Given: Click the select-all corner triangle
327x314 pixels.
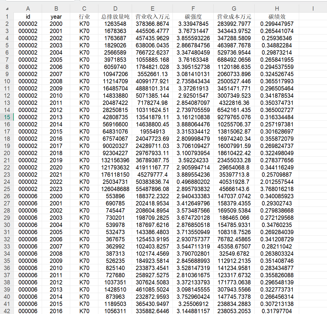Looking at the screenshot, I should click(x=7, y=9).
